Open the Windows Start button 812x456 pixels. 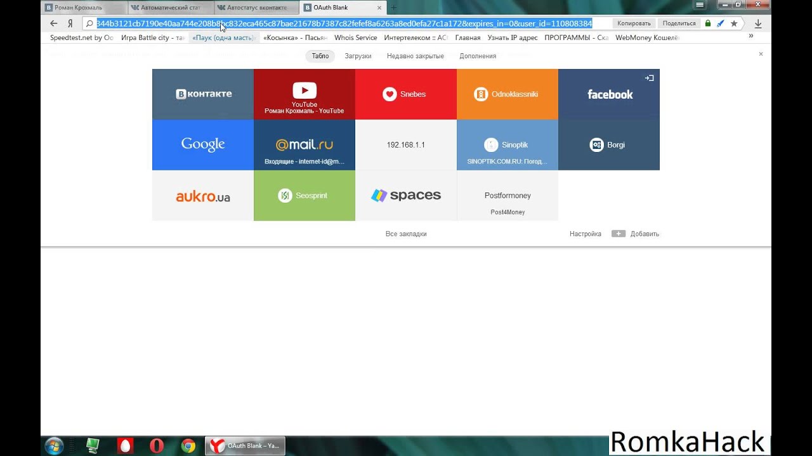(x=54, y=446)
